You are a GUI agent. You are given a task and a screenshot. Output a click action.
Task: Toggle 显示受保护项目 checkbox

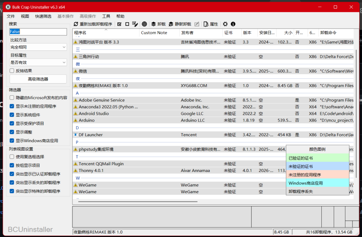click(x=12, y=123)
